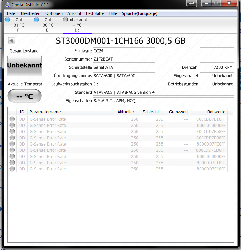Open the Bearbeiten menu
241x250 pixels.
pos(31,13)
